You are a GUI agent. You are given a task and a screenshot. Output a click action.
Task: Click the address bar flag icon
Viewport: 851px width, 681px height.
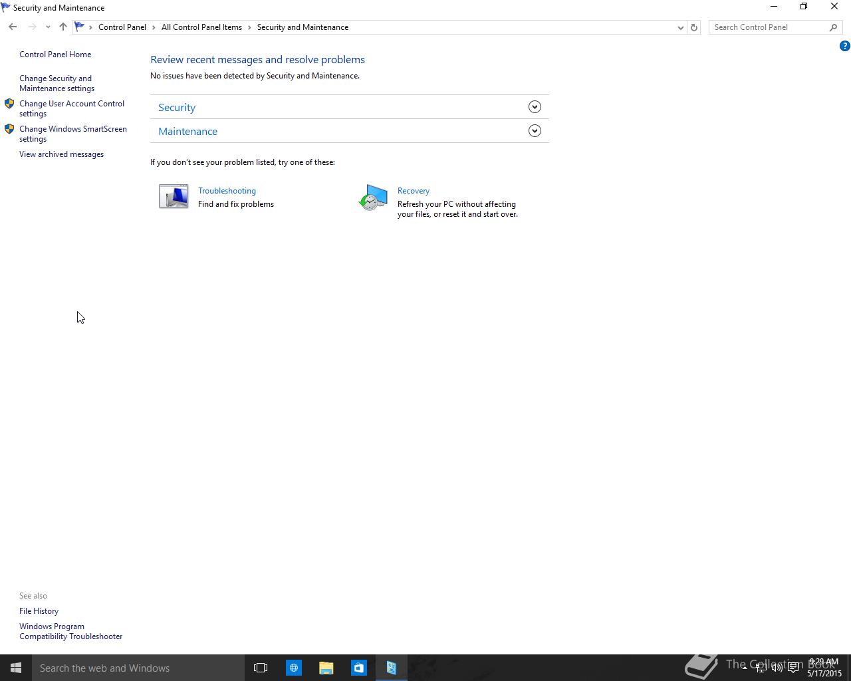tap(79, 27)
